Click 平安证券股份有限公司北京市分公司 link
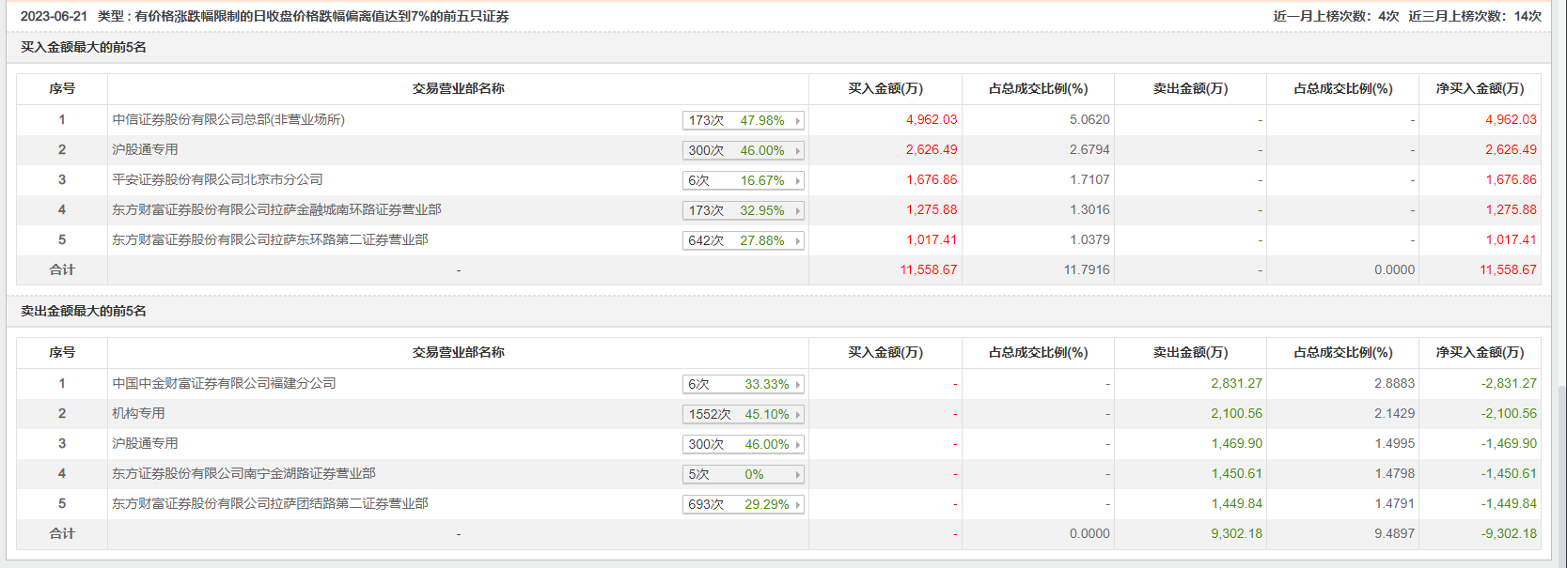Screen dimensions: 1567x568 click(x=217, y=179)
